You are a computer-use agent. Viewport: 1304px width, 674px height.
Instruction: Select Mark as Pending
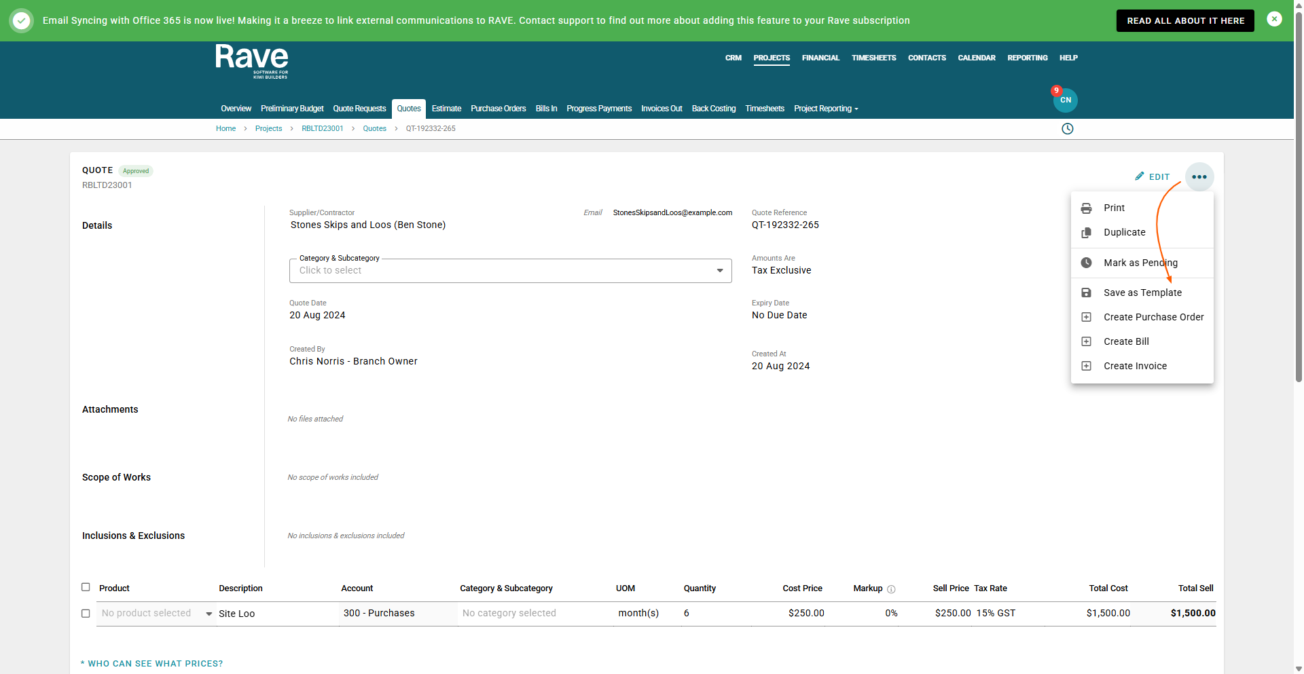pos(1142,263)
